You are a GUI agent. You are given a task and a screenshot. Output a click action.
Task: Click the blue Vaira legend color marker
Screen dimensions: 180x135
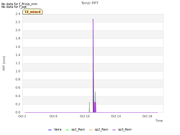[50, 130]
